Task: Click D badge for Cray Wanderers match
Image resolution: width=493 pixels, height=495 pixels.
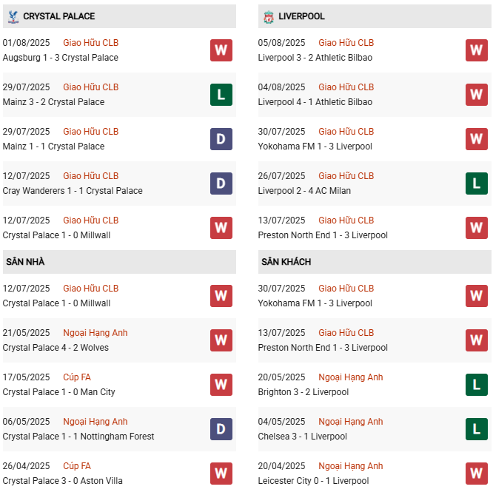Action: (221, 183)
